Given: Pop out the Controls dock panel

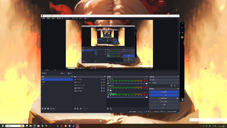Looking at the screenshot, I should click(x=178, y=89).
